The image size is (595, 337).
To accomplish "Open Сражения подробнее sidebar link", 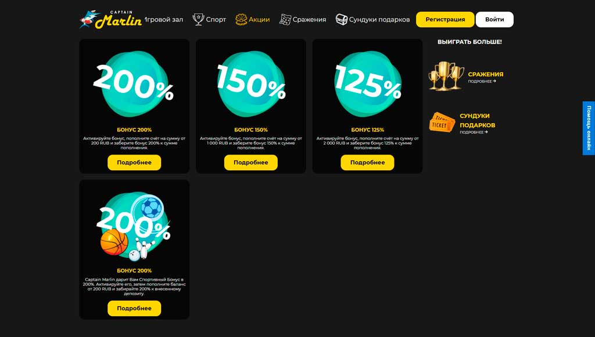I will pos(482,81).
